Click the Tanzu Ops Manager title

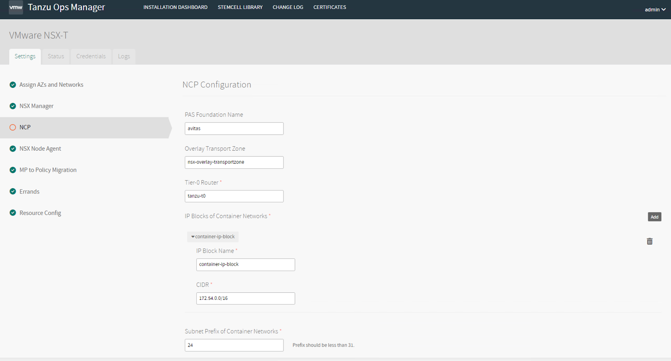(x=66, y=8)
